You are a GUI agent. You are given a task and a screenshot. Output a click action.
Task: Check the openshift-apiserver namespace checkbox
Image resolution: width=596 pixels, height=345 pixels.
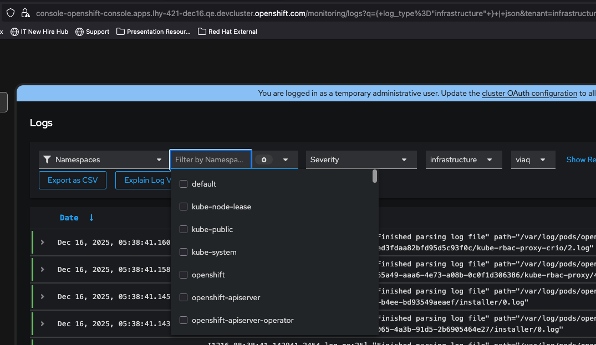tap(184, 297)
